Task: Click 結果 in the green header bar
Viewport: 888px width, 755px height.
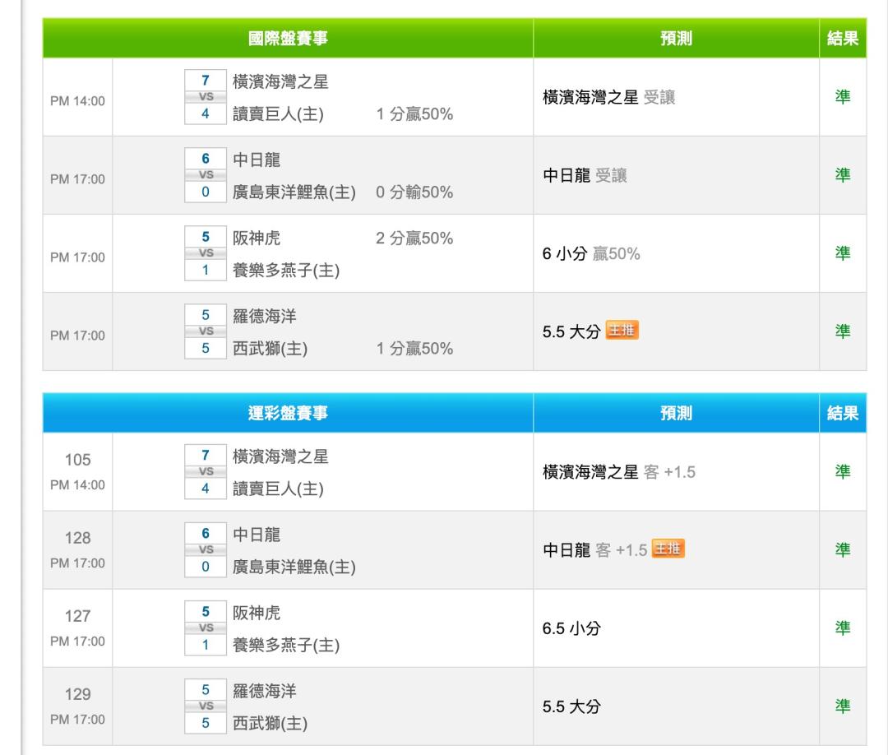Action: point(843,38)
